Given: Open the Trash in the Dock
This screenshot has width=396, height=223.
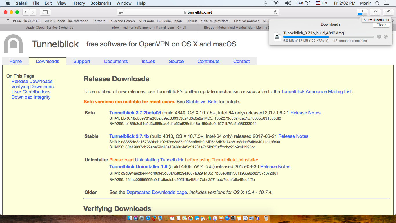Looking at the screenshot, I should pos(266,218).
